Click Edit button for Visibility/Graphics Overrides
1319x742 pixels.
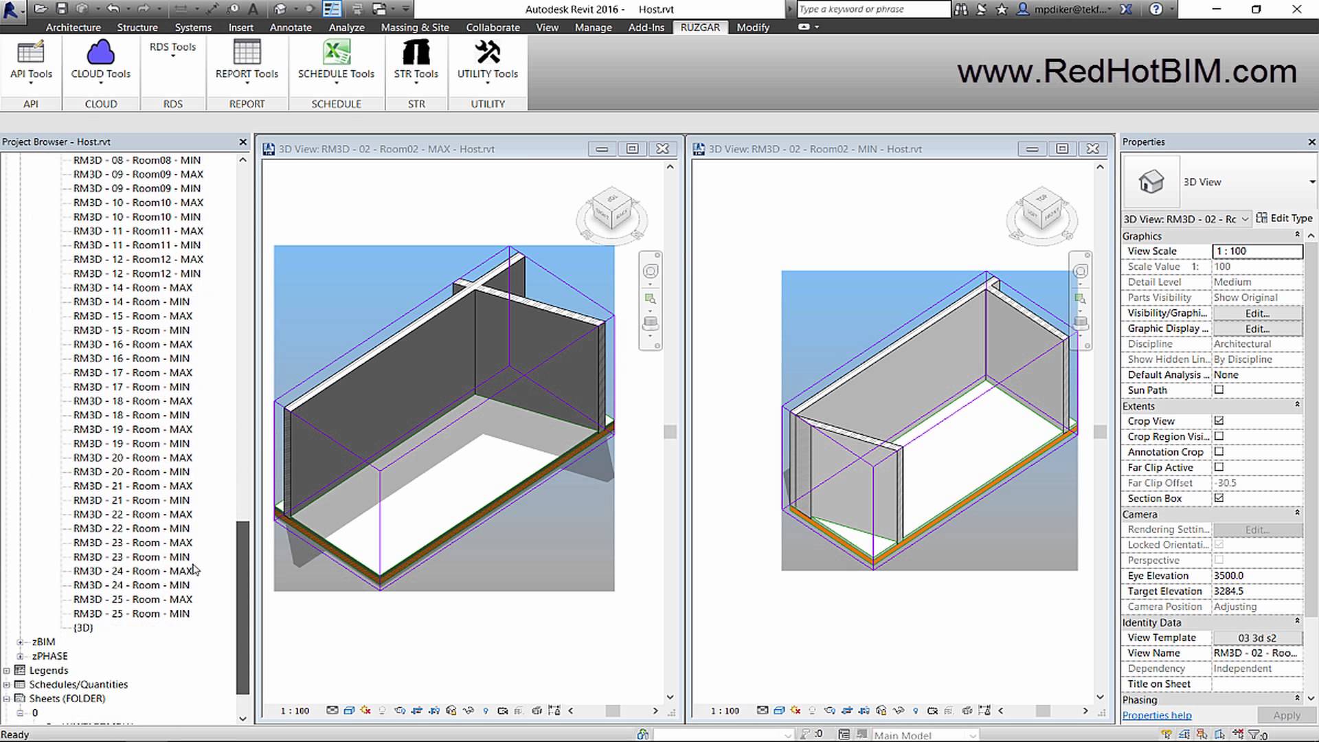1257,313
